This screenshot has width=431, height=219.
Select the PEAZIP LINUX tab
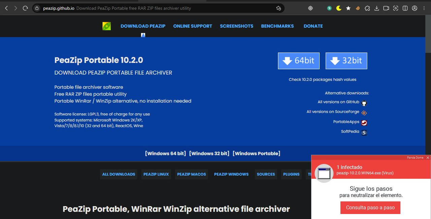coord(156,174)
